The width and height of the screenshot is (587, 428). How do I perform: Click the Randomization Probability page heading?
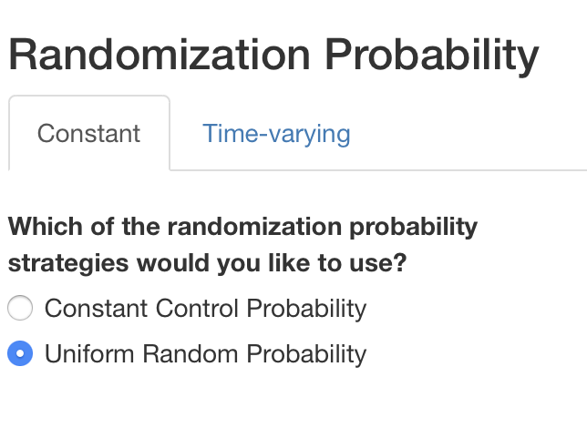pos(273,55)
